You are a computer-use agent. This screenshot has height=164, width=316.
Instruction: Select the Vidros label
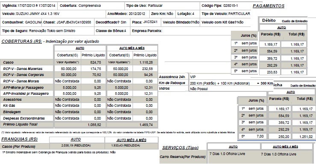(164, 88)
